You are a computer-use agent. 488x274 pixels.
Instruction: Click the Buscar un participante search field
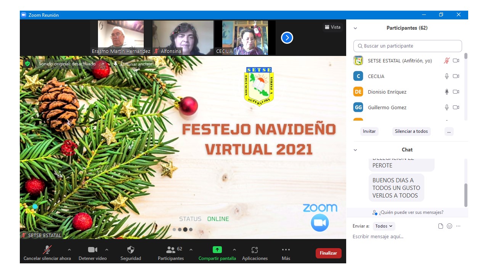[x=408, y=46]
